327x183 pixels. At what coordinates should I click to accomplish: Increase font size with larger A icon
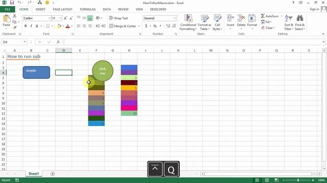[x=65, y=18]
